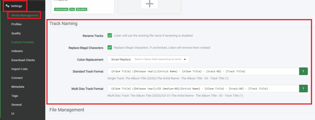Open the UI settings page

[x=13, y=114]
